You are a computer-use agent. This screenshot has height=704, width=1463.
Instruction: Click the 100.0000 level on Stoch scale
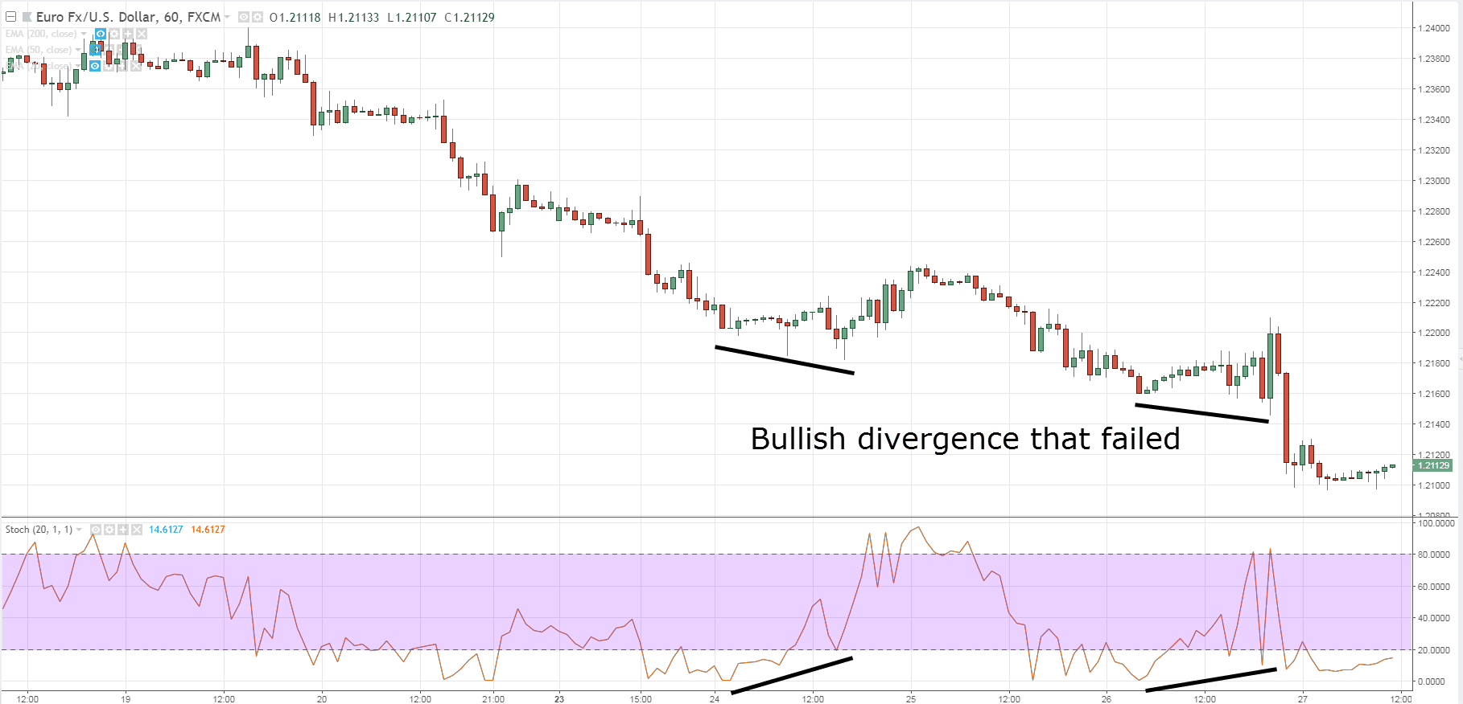1436,523
